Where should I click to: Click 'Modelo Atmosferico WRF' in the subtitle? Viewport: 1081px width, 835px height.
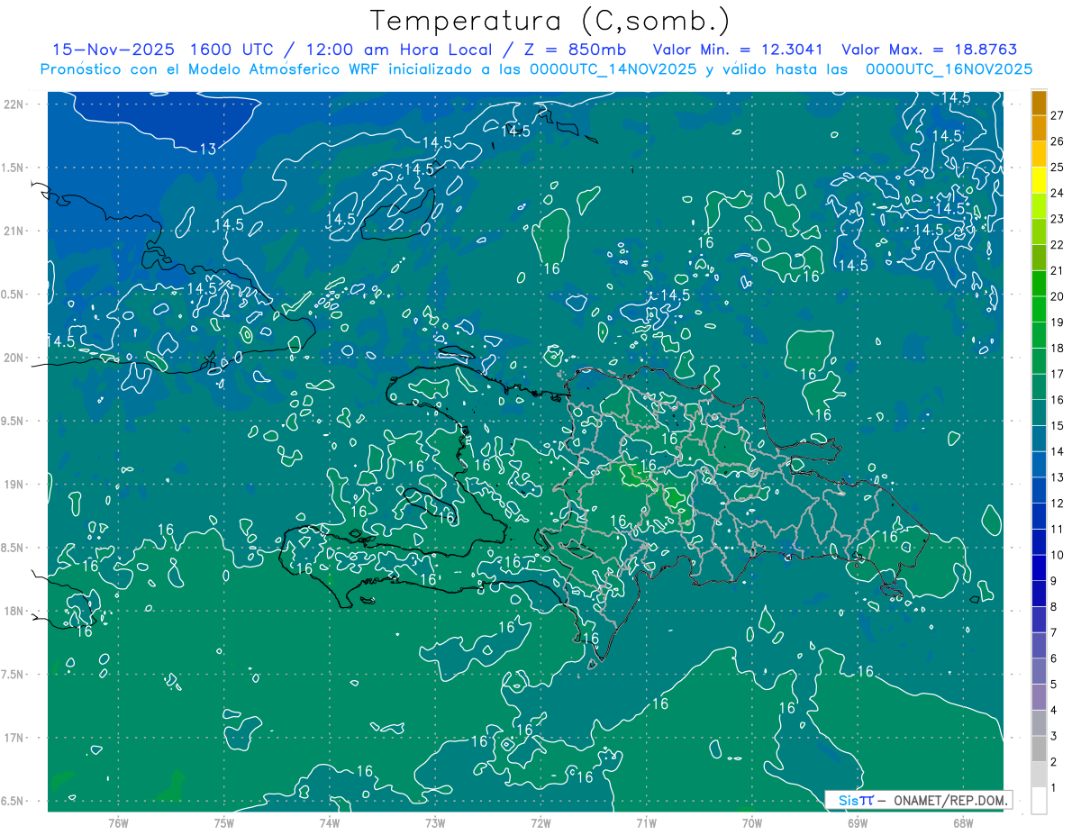(x=283, y=69)
